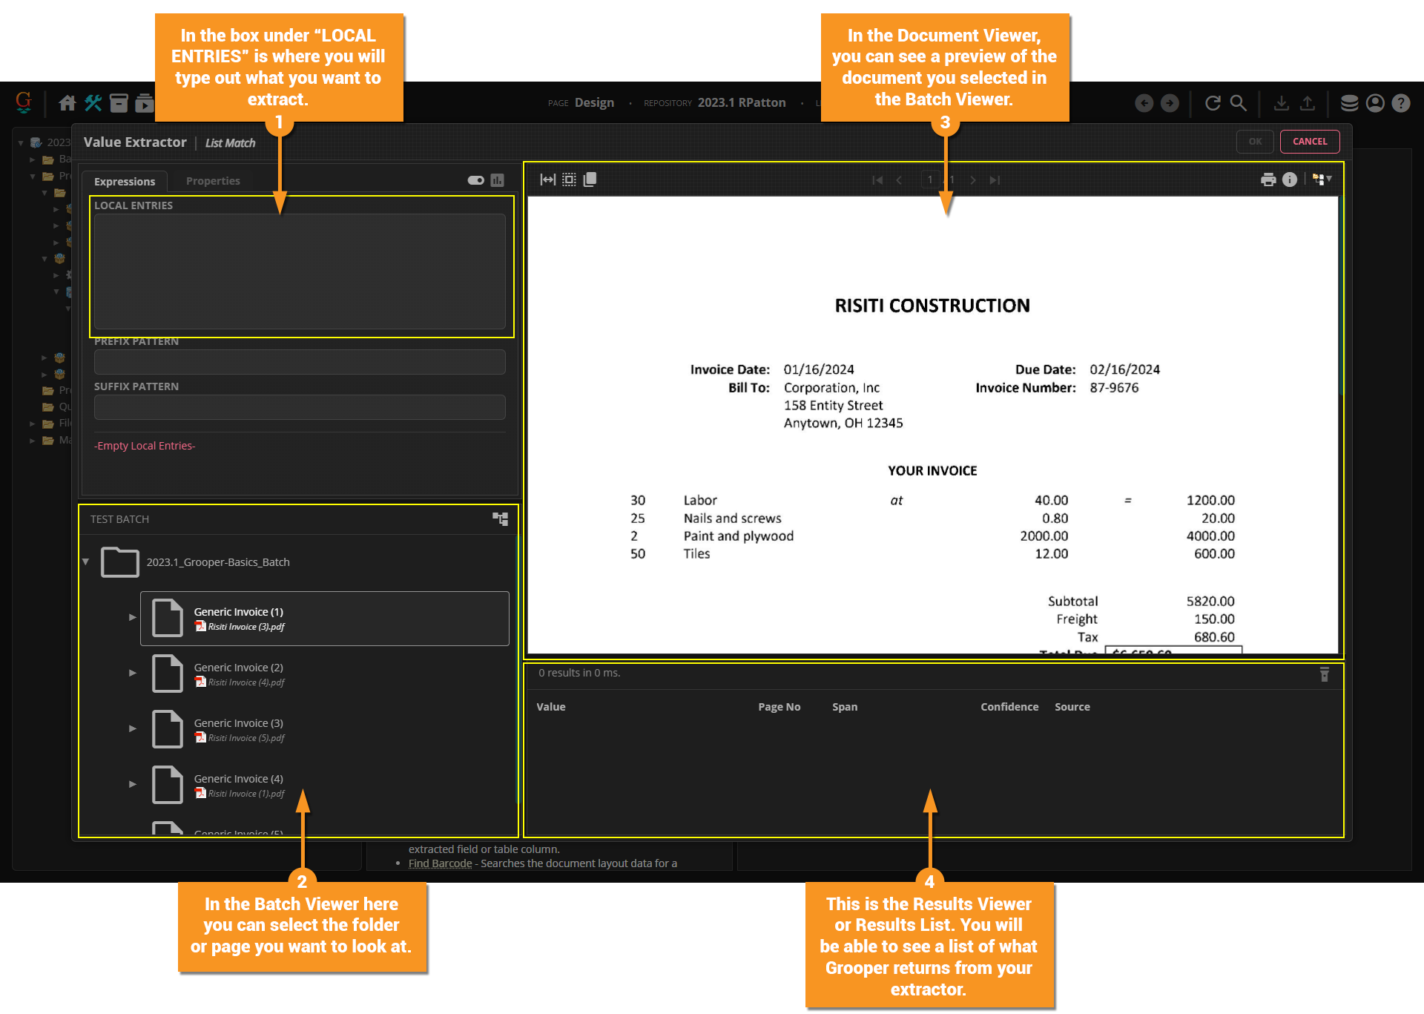Click the fit-to-width icon in Document Viewer
The height and width of the screenshot is (1014, 1424).
pos(547,180)
